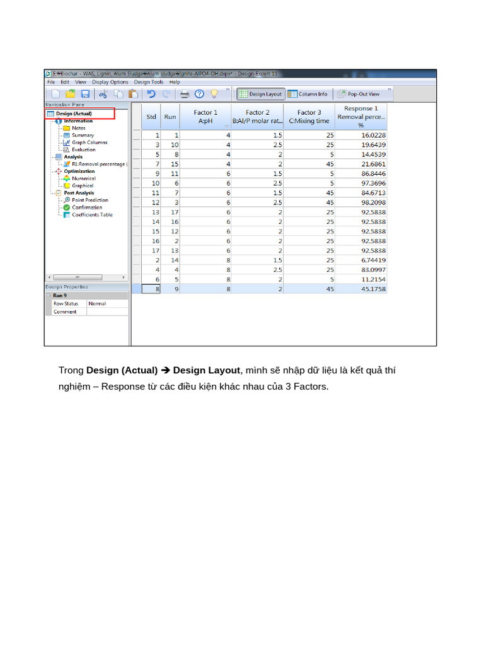Click the navigation pane scroll left arrow
Viewport: 484px width, 646px height.
click(50, 278)
